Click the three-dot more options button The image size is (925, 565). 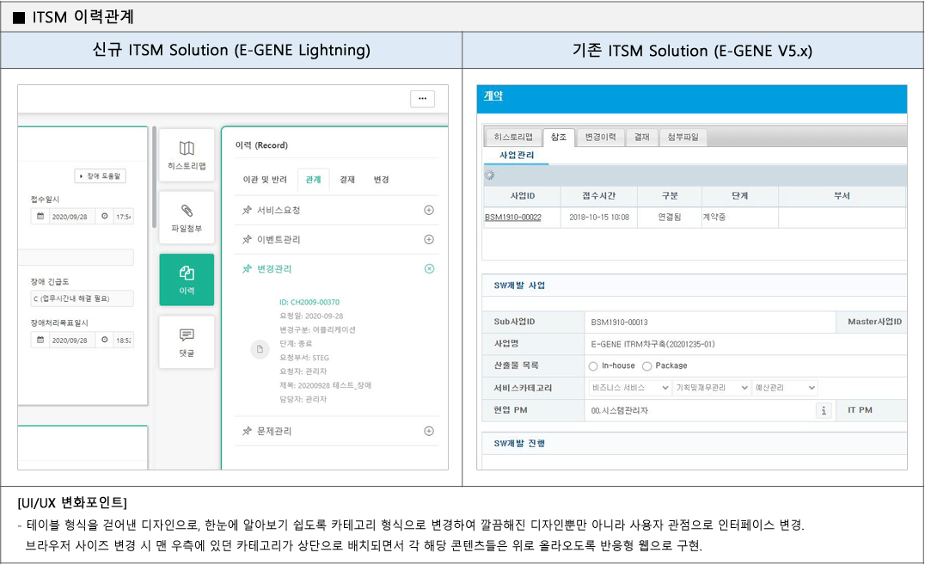(421, 99)
